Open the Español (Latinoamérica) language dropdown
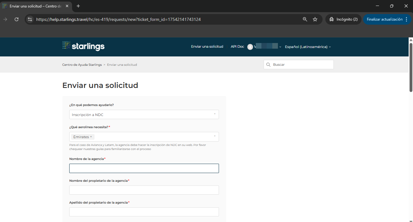The height and width of the screenshot is (222, 413). (308, 47)
